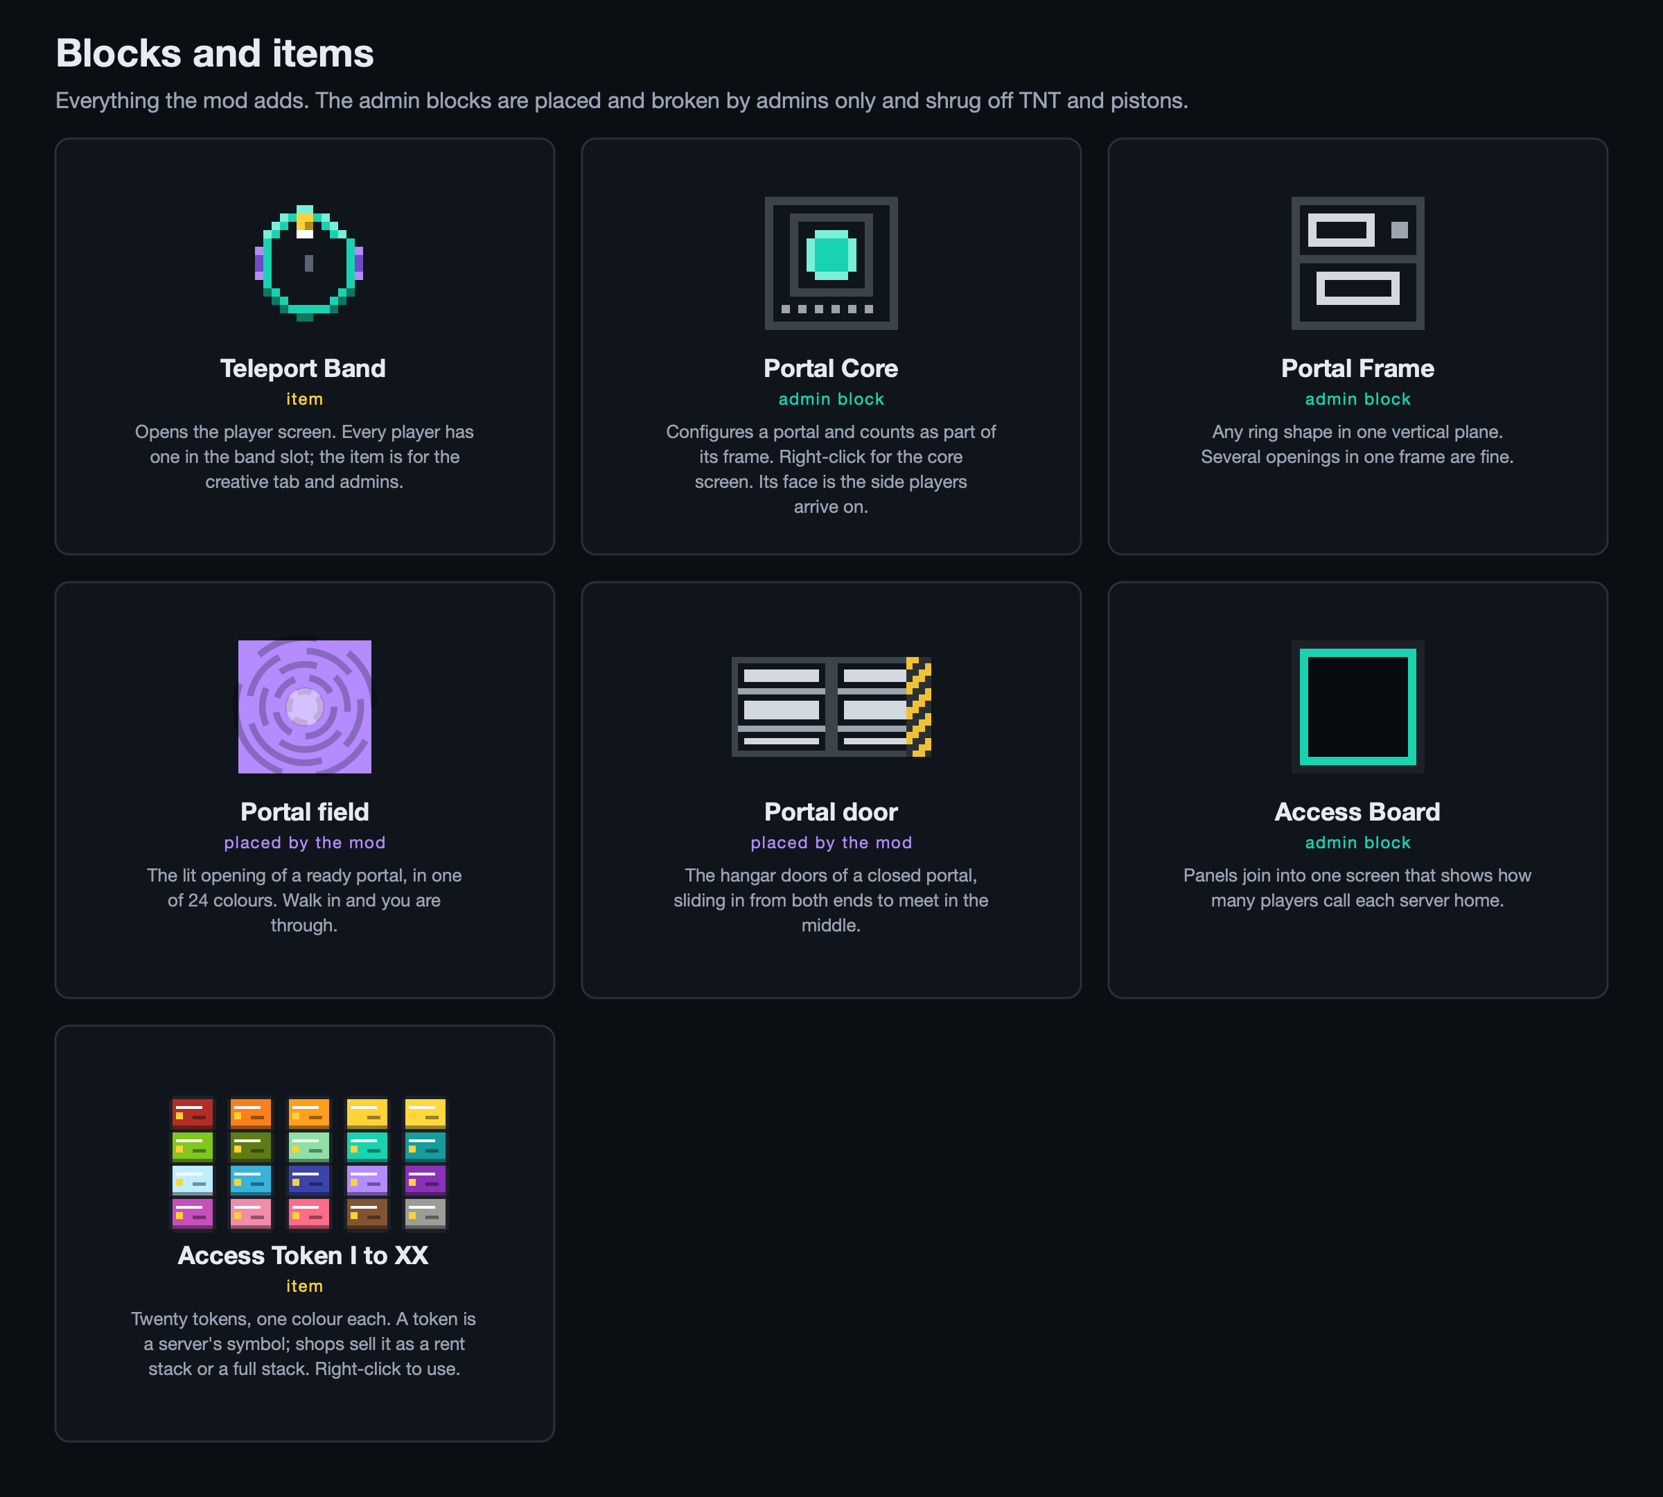This screenshot has width=1663, height=1497.
Task: Click the Access Board teal square icon
Action: tap(1357, 706)
